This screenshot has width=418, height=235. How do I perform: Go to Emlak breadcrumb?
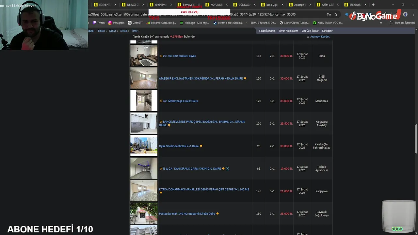pos(101,31)
